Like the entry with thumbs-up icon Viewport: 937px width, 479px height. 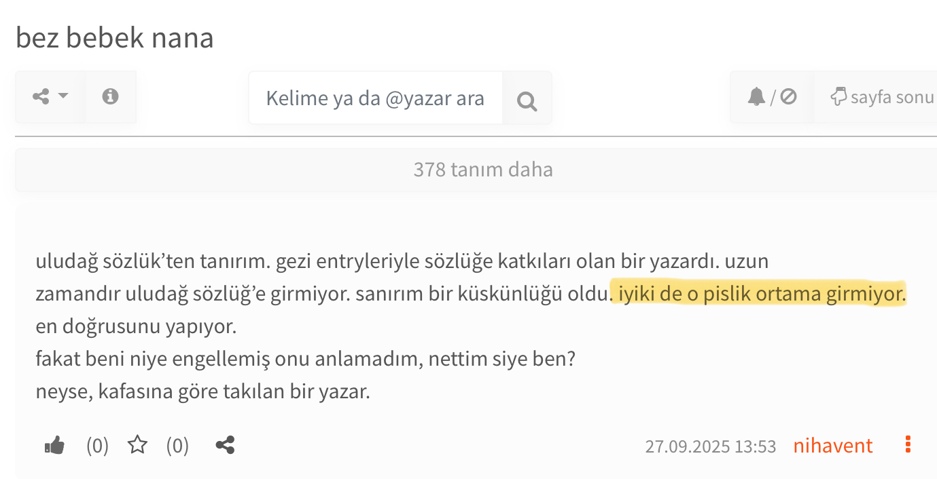(54, 446)
